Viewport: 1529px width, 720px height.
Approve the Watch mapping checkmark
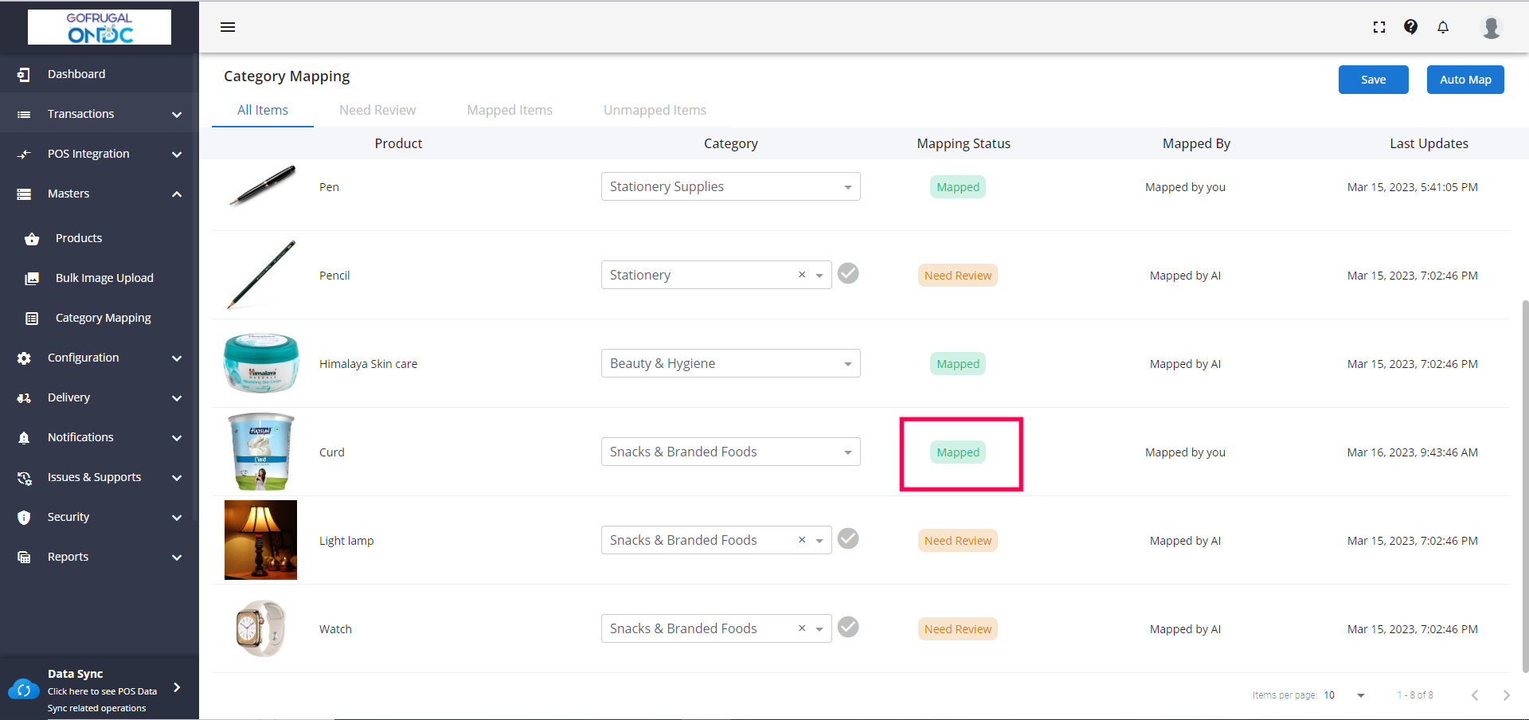pyautogui.click(x=849, y=628)
